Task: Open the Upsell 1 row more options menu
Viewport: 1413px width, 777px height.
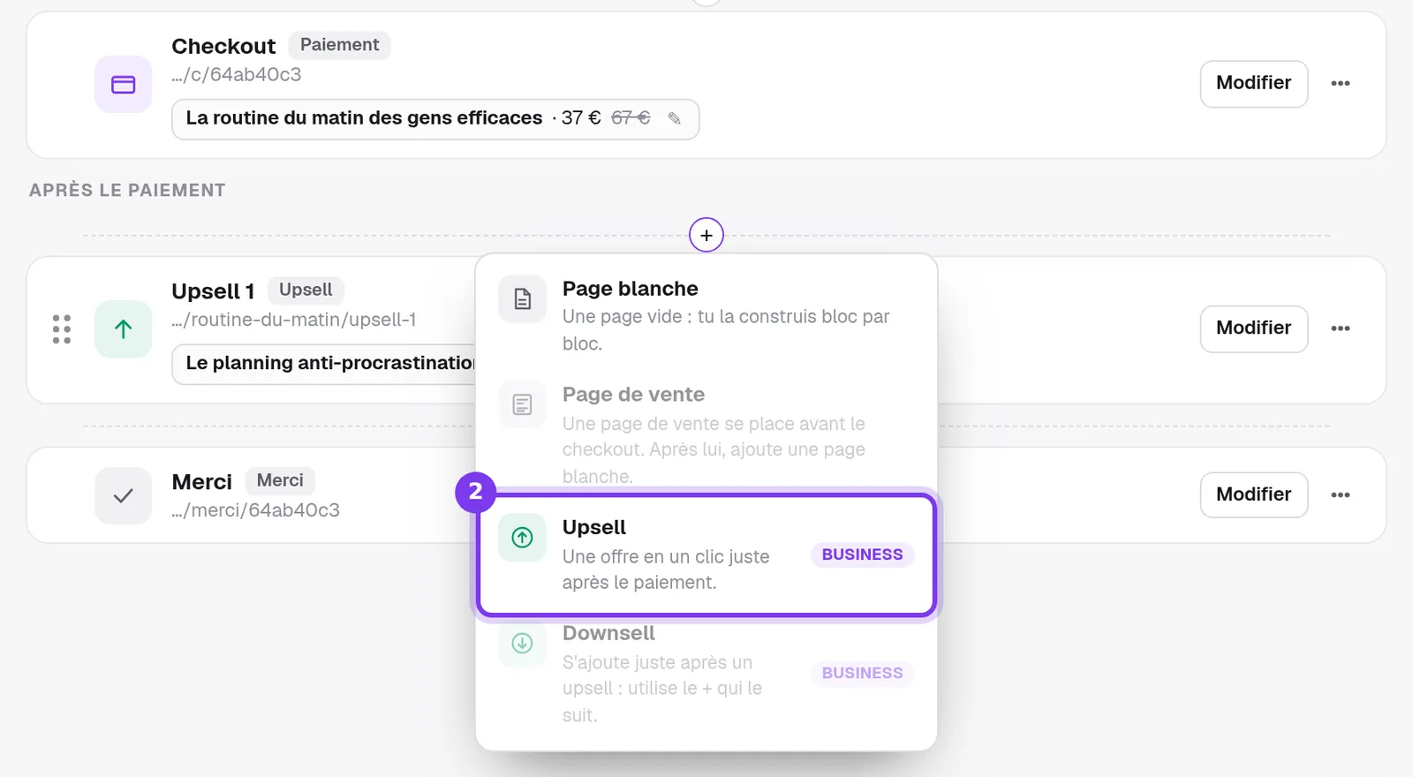Action: click(x=1341, y=328)
